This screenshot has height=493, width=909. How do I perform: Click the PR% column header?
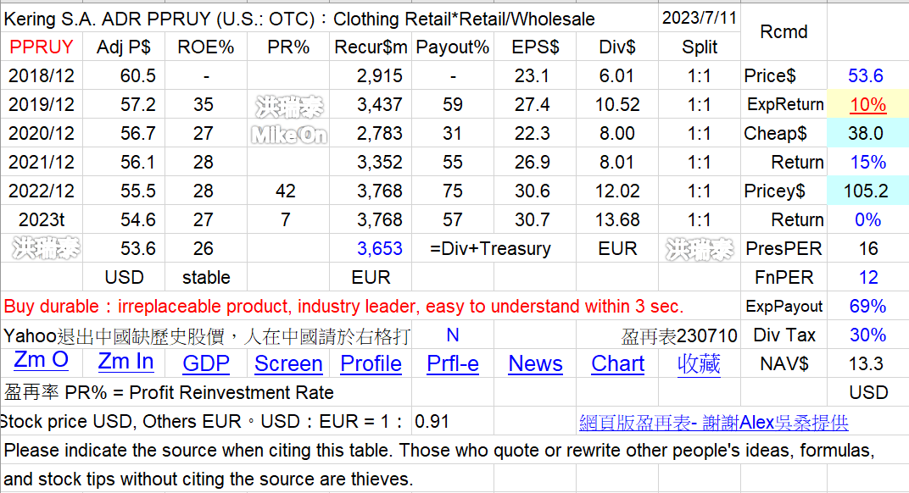(x=288, y=47)
